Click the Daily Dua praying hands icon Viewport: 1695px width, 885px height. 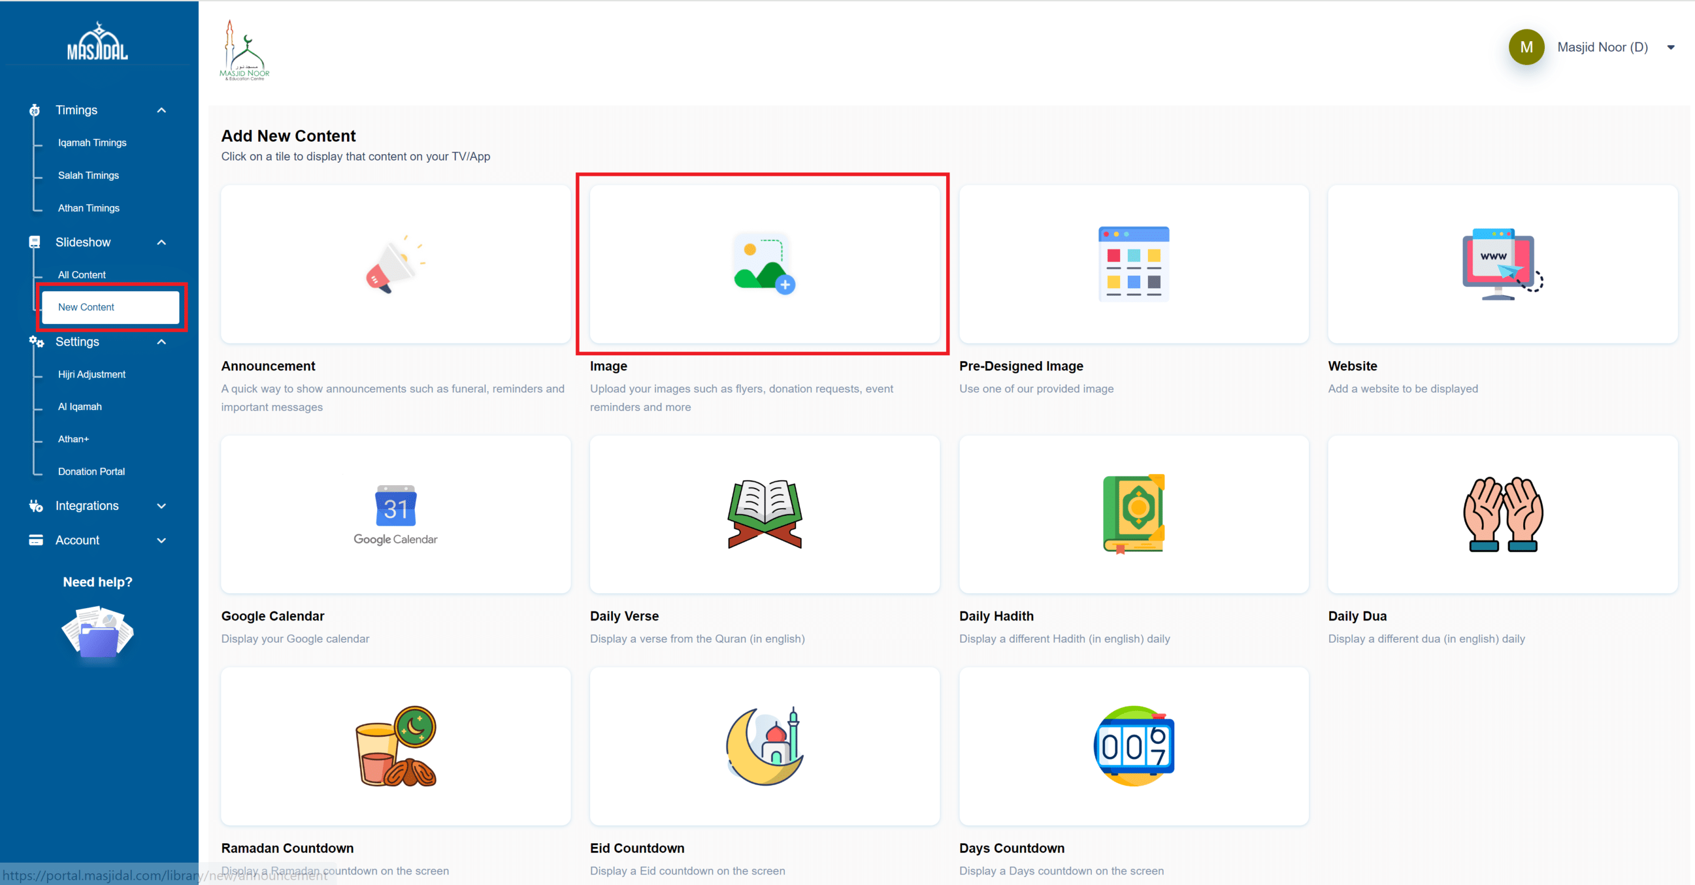(1501, 515)
